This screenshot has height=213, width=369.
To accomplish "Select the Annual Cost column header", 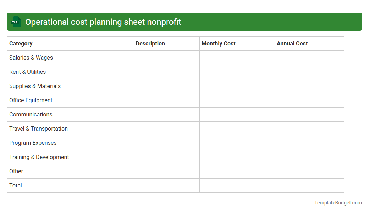I will (292, 43).
